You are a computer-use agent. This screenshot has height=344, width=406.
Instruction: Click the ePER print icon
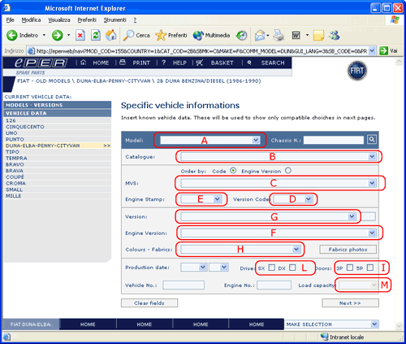(x=123, y=63)
